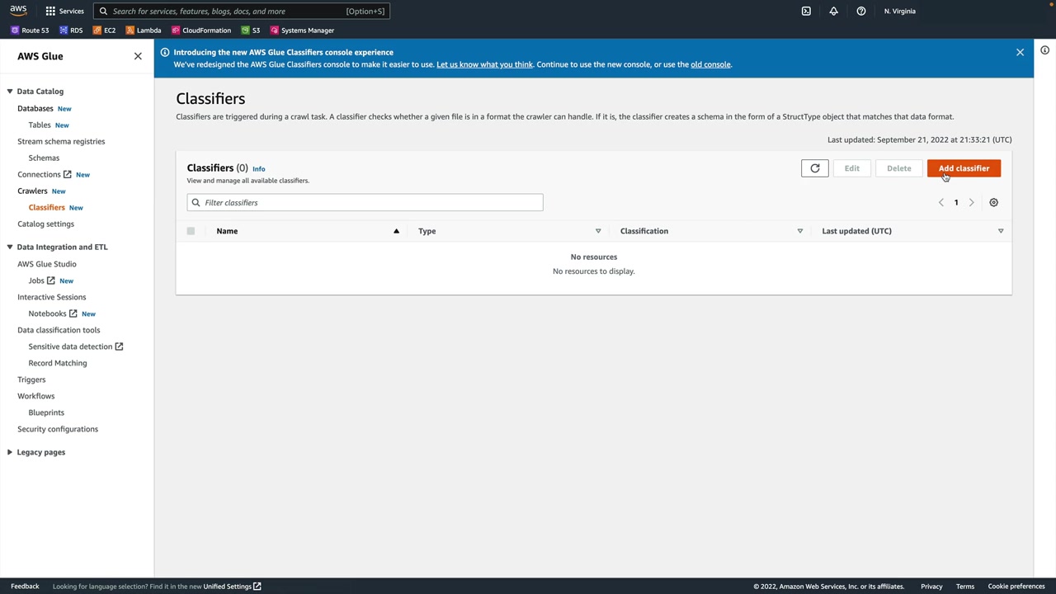Screen dimensions: 1056x594
Task: Open Interactive Sessions
Action: (51, 297)
